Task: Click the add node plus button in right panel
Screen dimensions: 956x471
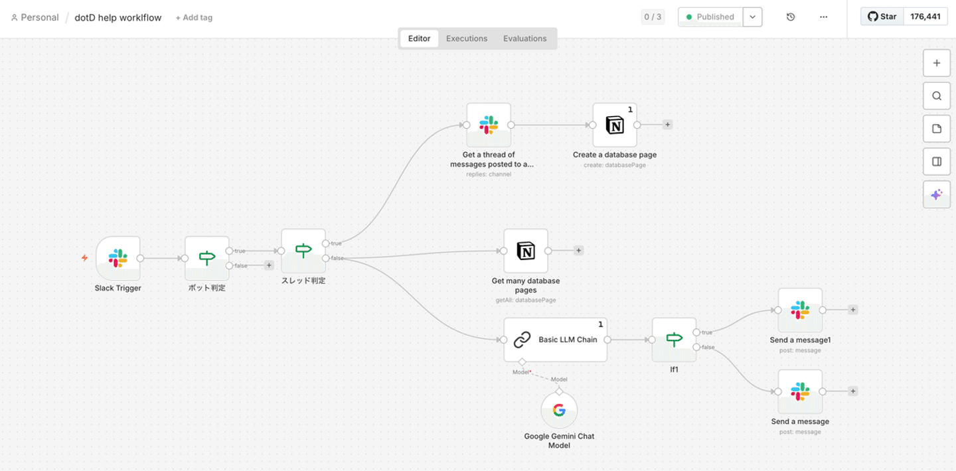Action: coord(937,63)
